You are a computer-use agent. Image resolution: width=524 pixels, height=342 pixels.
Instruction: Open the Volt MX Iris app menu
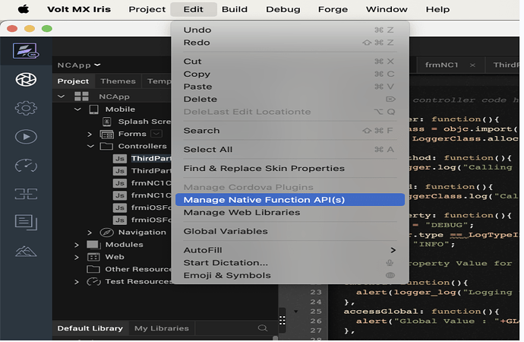(79, 9)
